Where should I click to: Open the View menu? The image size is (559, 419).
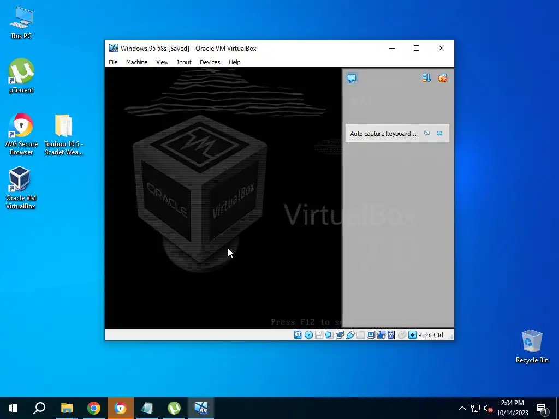click(162, 62)
